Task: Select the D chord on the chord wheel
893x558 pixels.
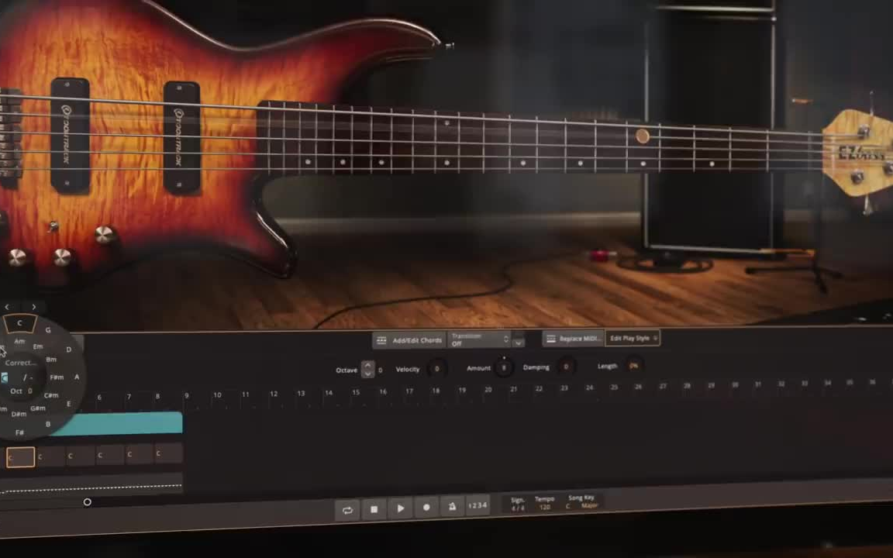Action: click(x=68, y=350)
